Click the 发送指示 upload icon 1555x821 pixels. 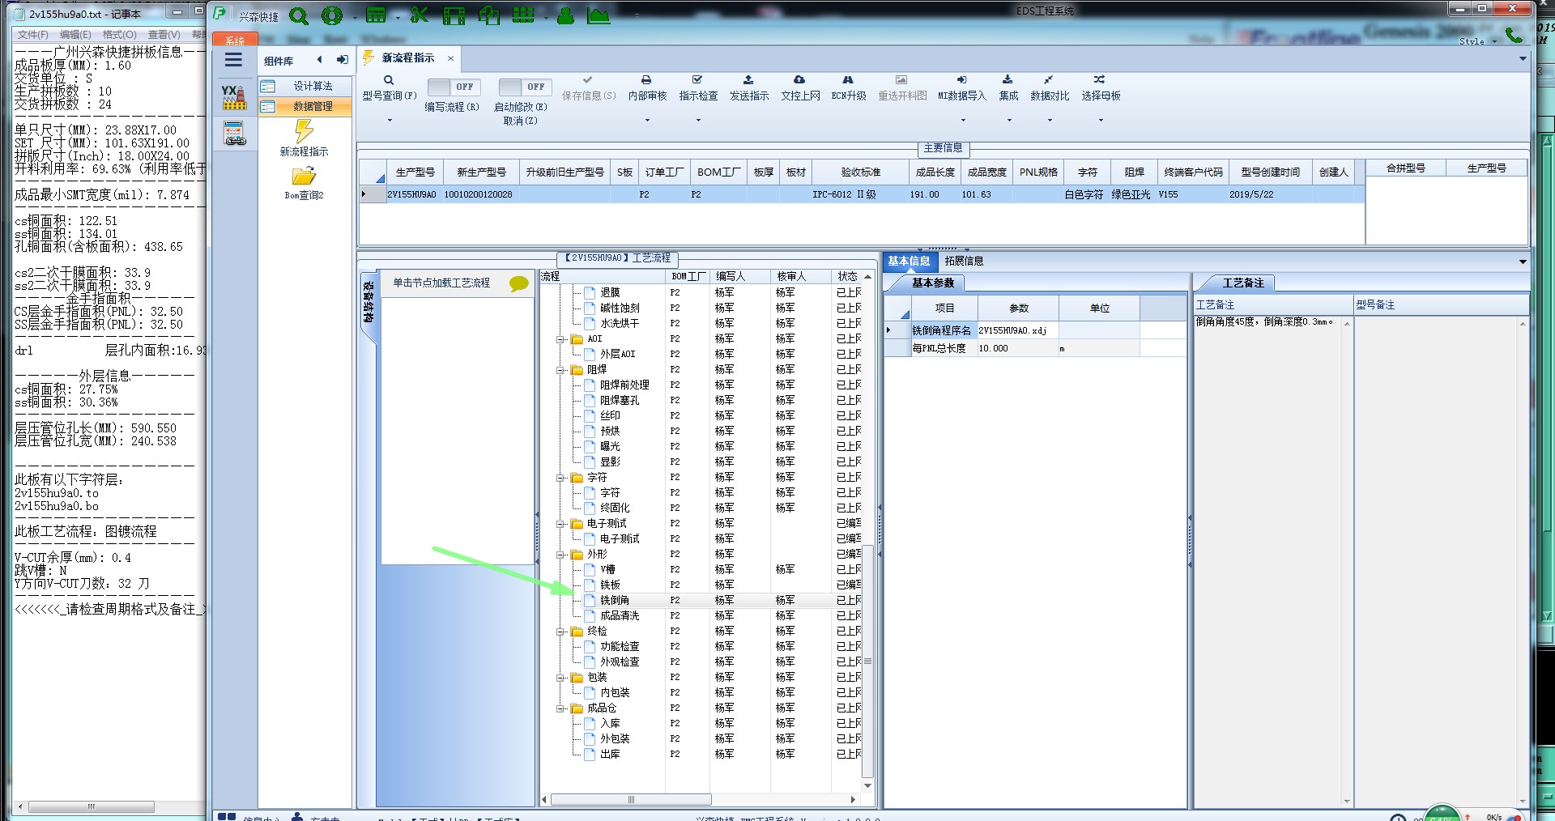coord(748,80)
